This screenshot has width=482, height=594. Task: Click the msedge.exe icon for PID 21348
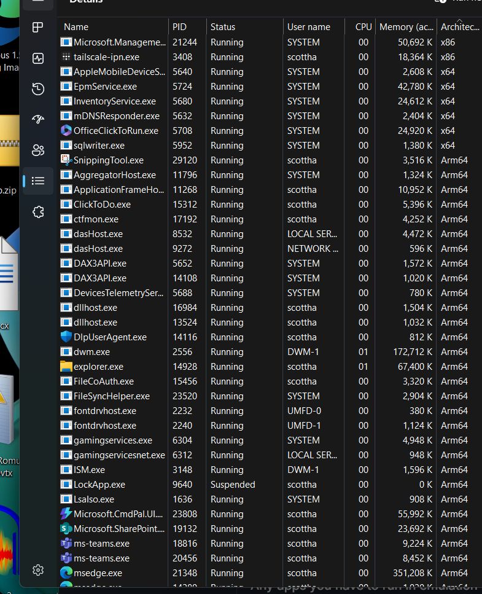click(66, 573)
